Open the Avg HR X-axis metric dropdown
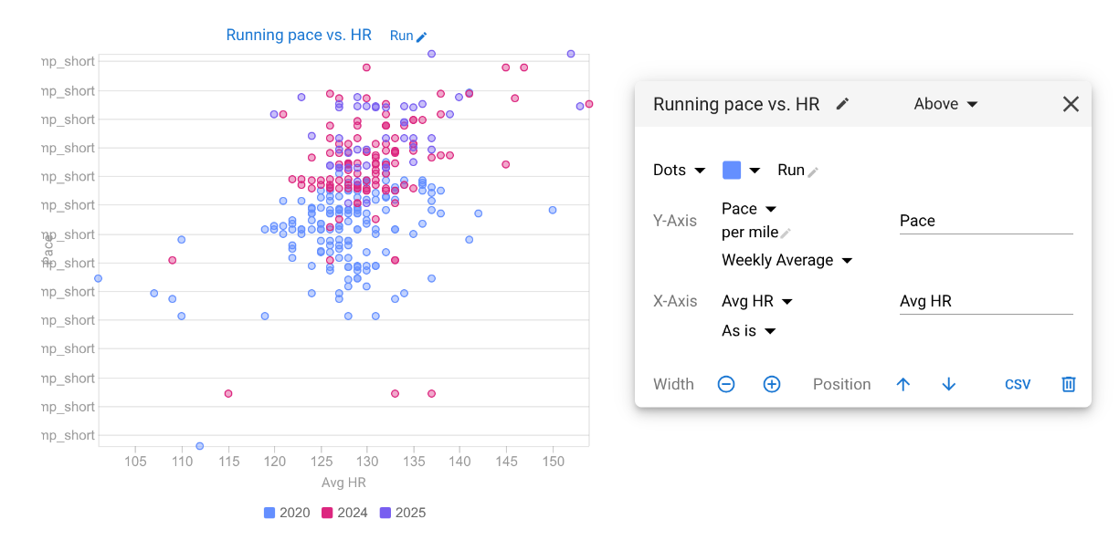The height and width of the screenshot is (540, 1119). pyautogui.click(x=756, y=301)
